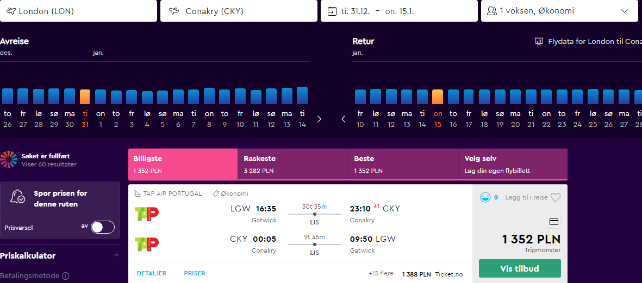The image size is (642, 283).
Task: Open the PRISER link
Action: [x=195, y=273]
